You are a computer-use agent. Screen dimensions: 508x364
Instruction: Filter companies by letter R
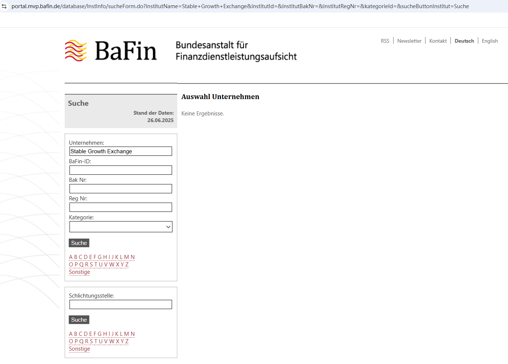point(87,265)
